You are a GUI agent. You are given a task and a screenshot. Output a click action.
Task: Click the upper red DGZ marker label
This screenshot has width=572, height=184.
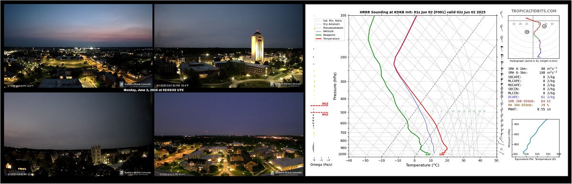[x=325, y=104]
